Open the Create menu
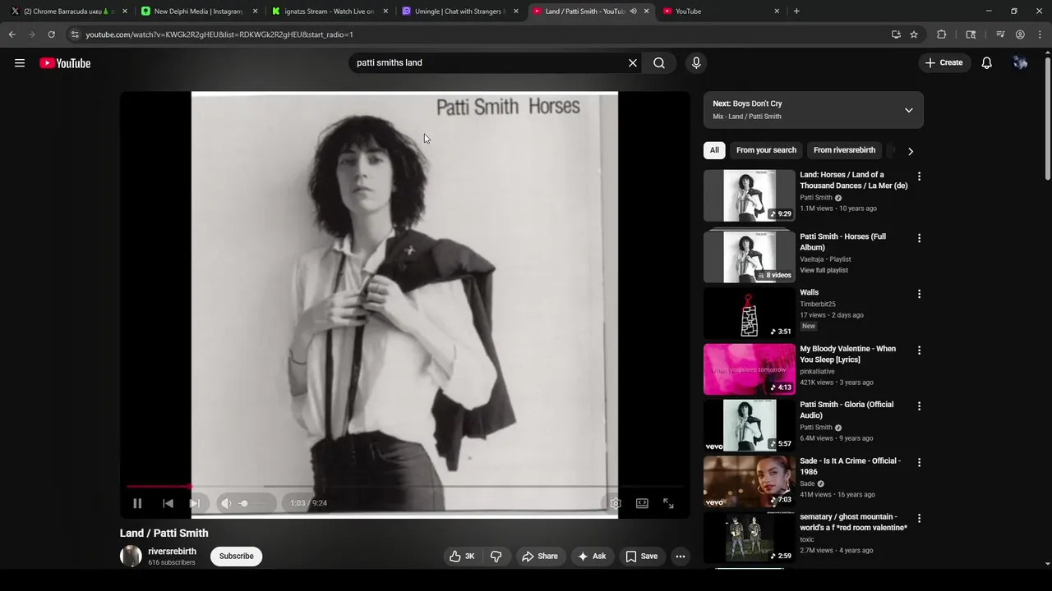 coord(944,63)
